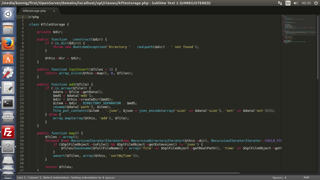The image size is (320, 180).
Task: Open the Ubuntu Dash launcher
Action: pos(8,14)
